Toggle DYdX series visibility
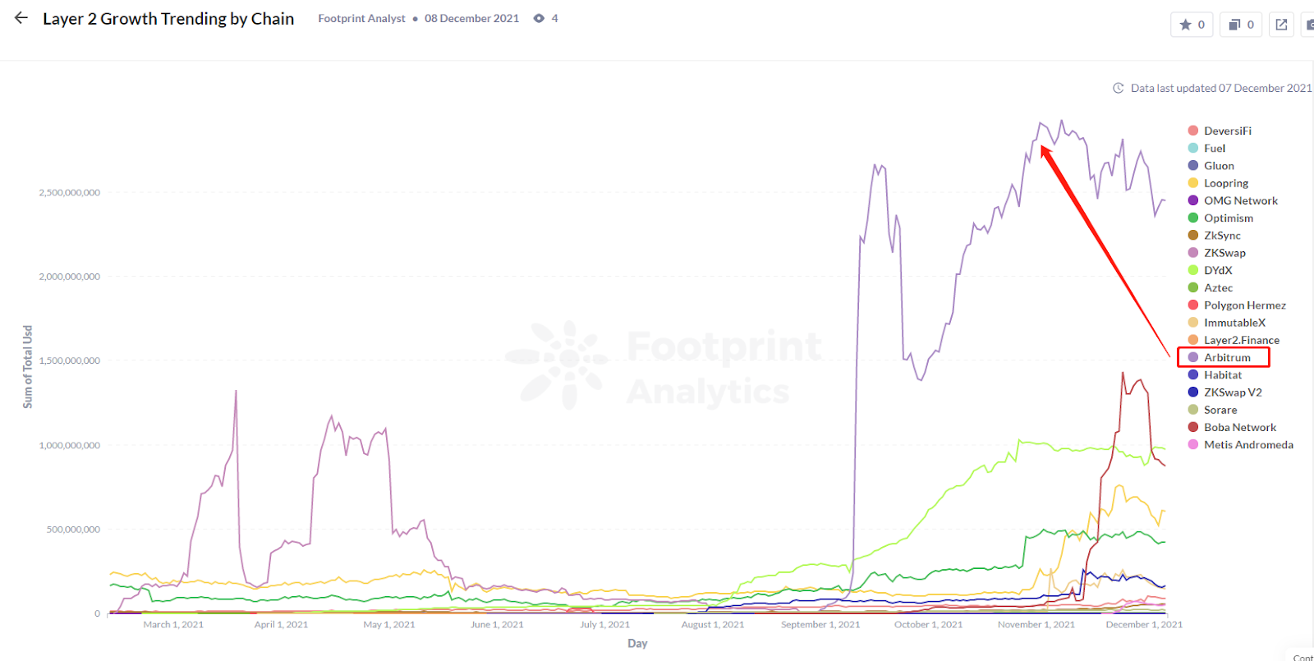1314x661 pixels. pos(1218,270)
